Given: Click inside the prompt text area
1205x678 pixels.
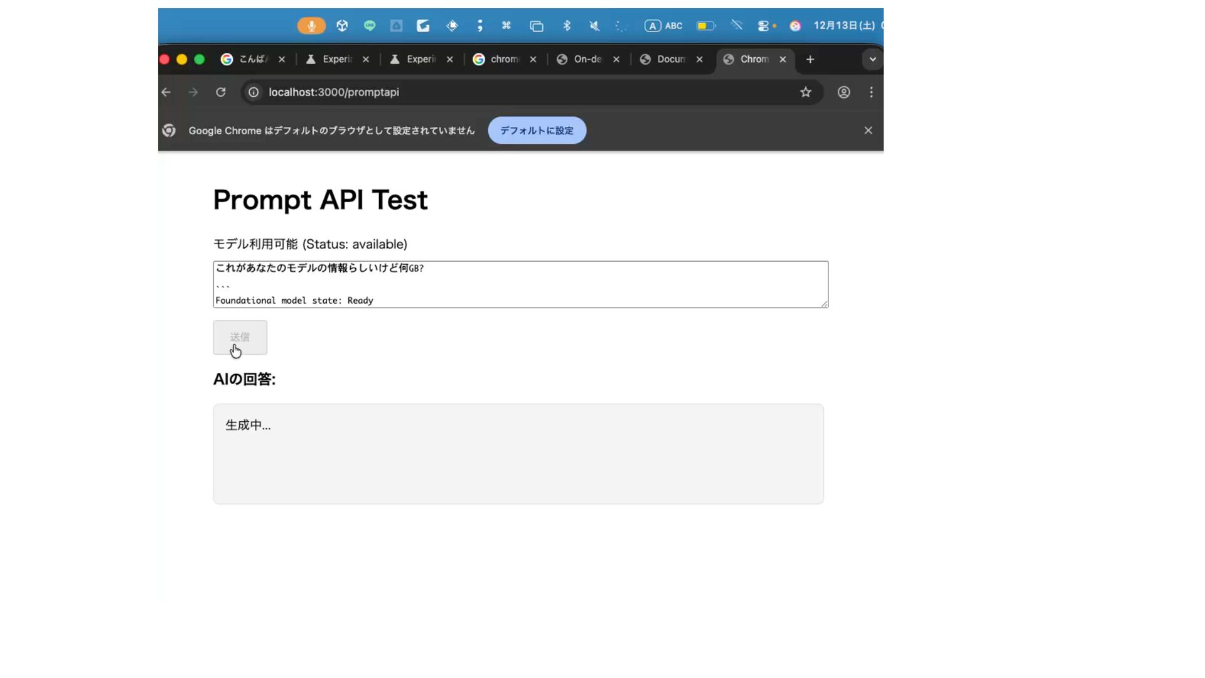Looking at the screenshot, I should [x=520, y=284].
